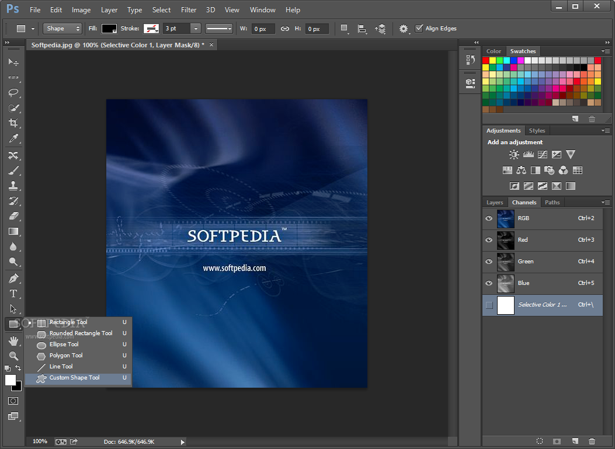Add a Brightness/Contrast adjustment
Viewport: 615px width, 449px height.
point(514,155)
